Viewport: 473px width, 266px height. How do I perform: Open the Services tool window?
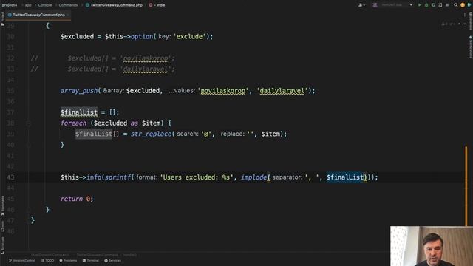[113, 261]
